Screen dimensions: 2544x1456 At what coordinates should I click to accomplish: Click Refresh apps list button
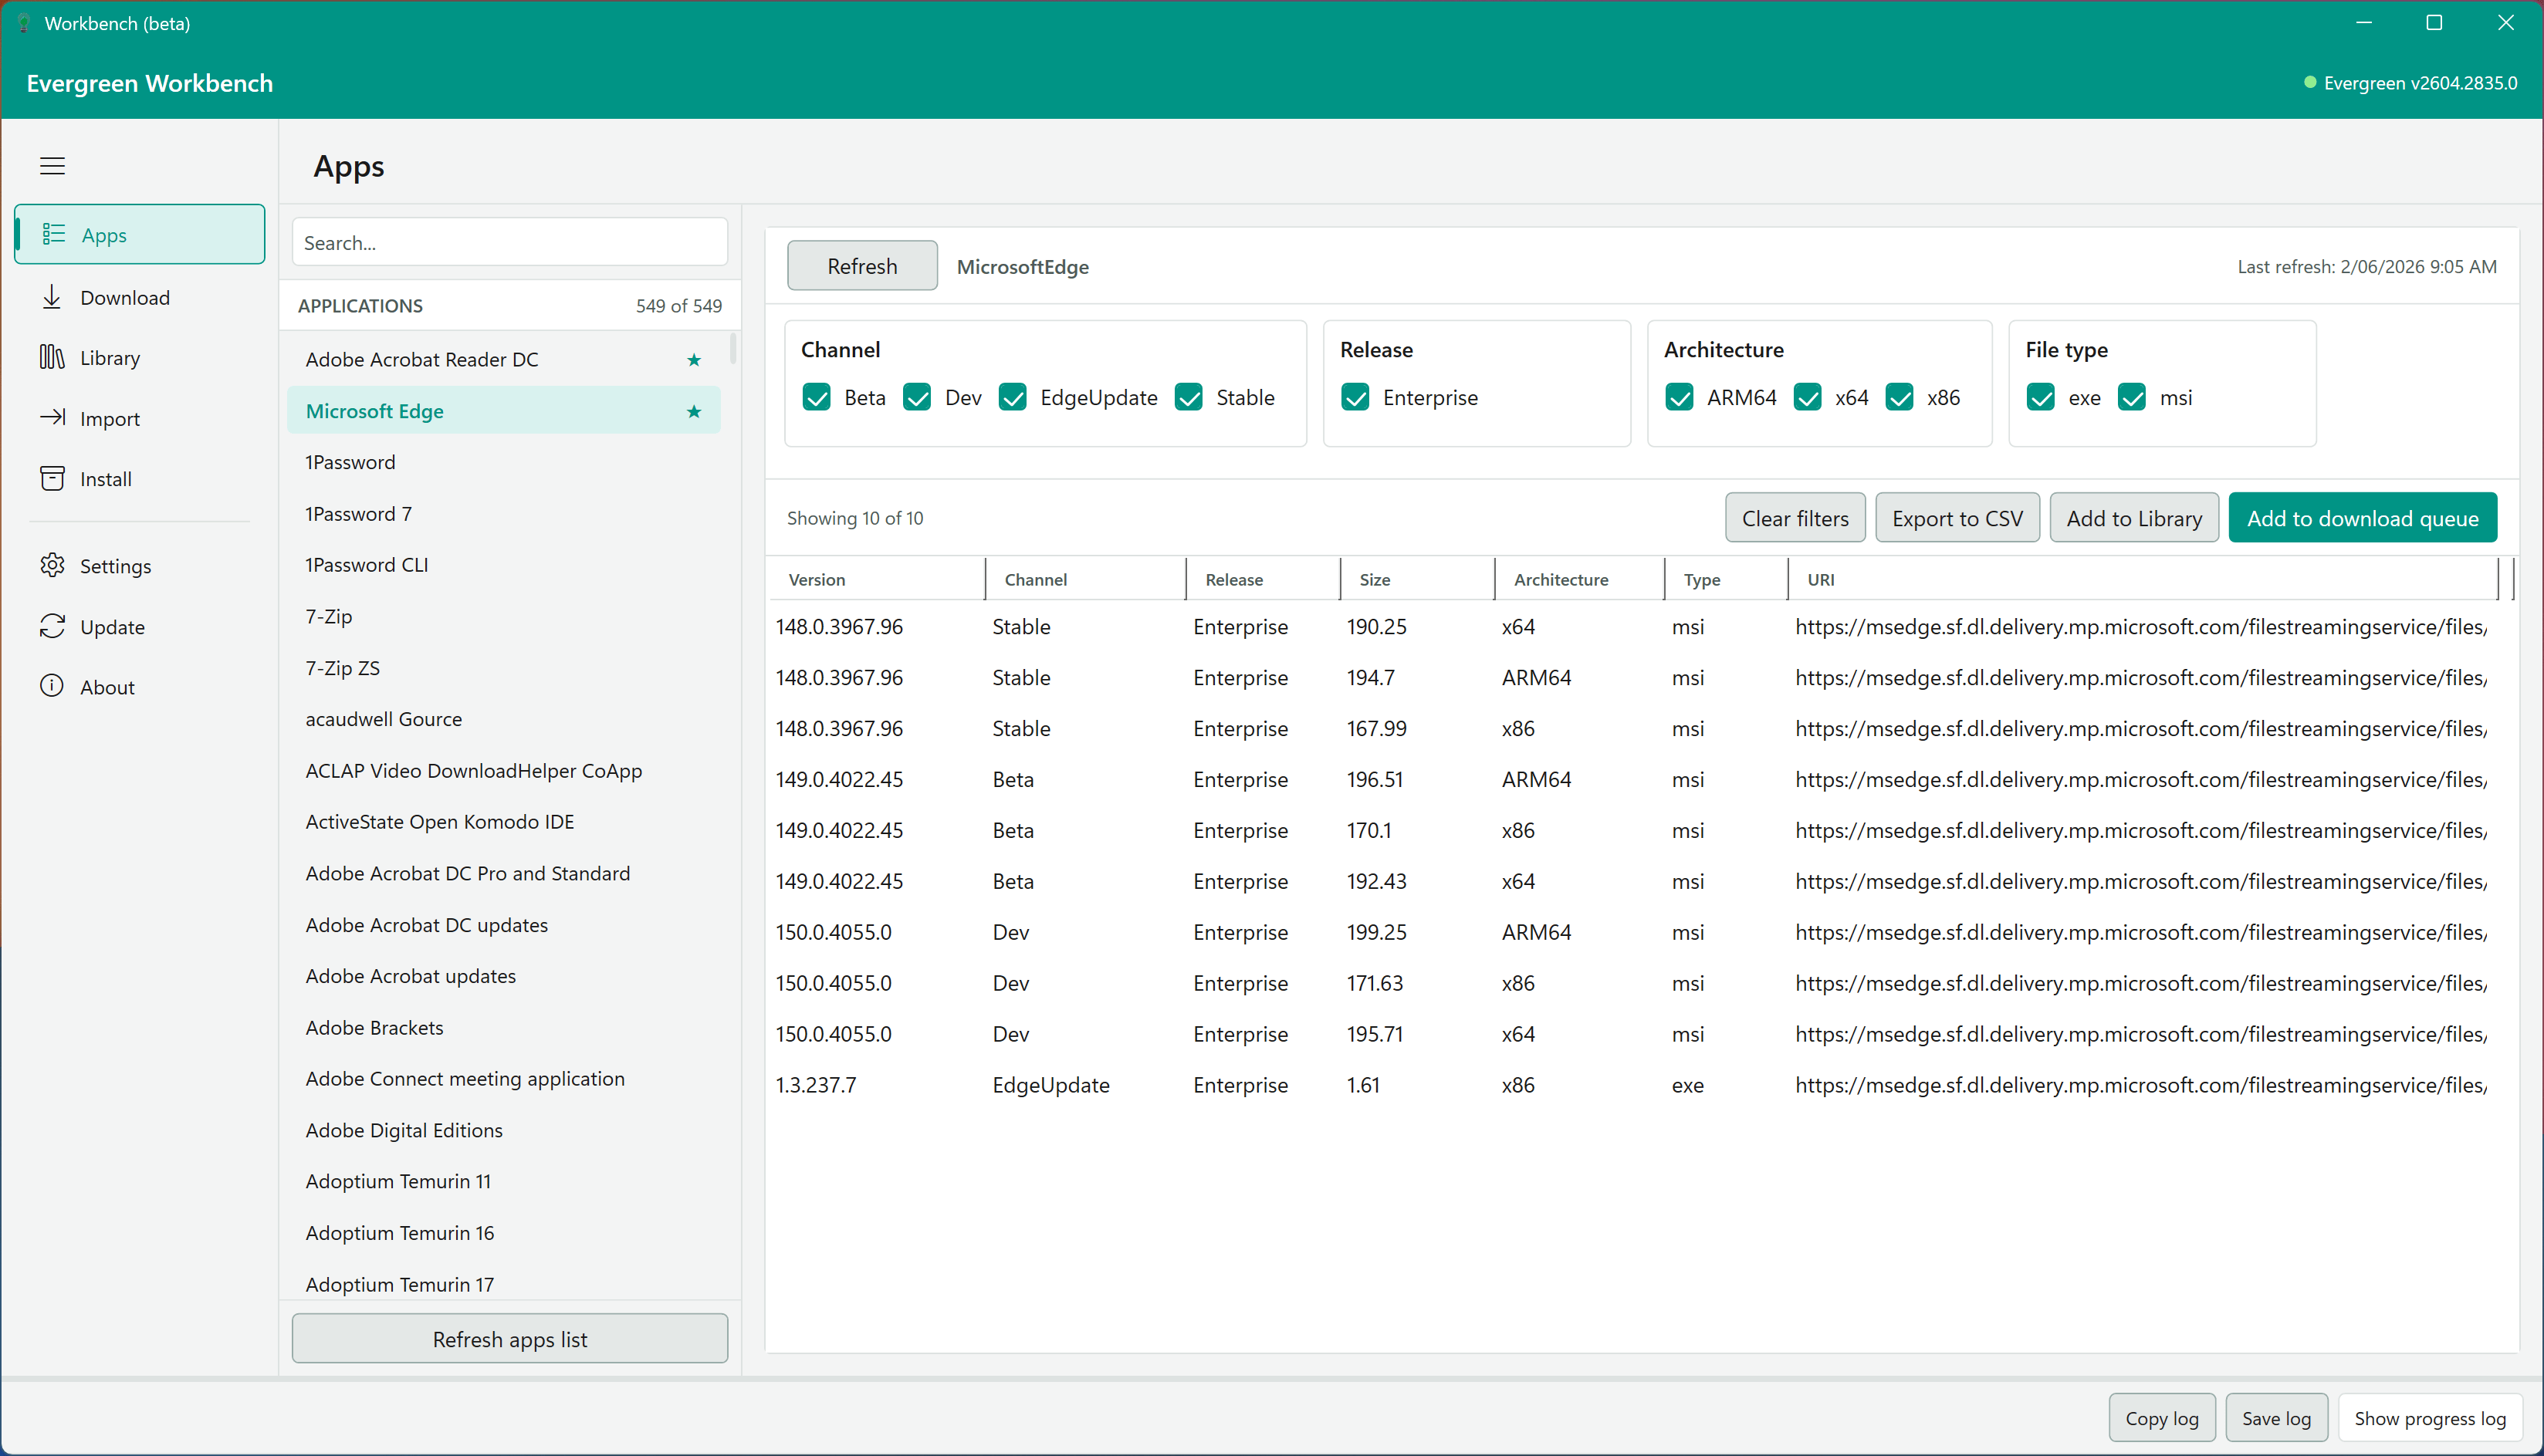(510, 1339)
